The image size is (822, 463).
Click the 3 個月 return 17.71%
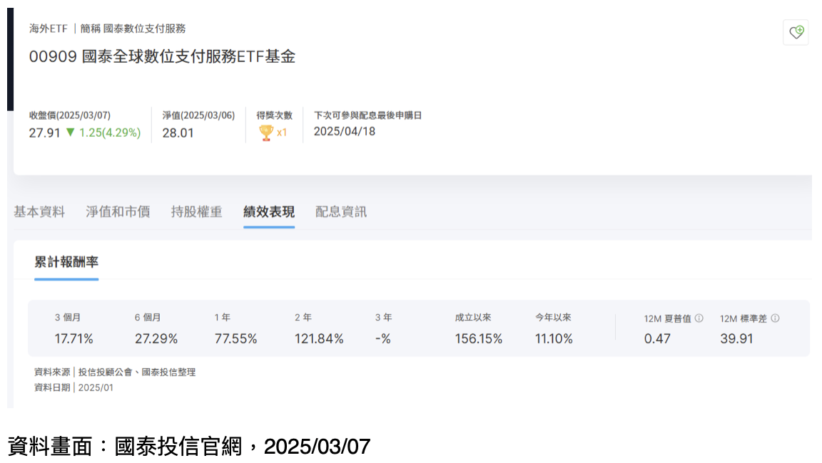[x=73, y=339]
